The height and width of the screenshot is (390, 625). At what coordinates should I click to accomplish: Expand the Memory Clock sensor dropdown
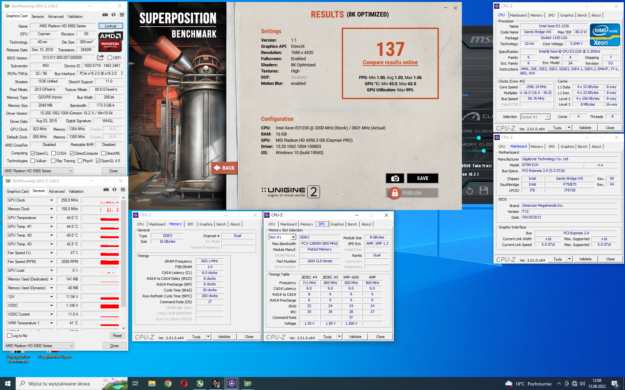(51, 209)
